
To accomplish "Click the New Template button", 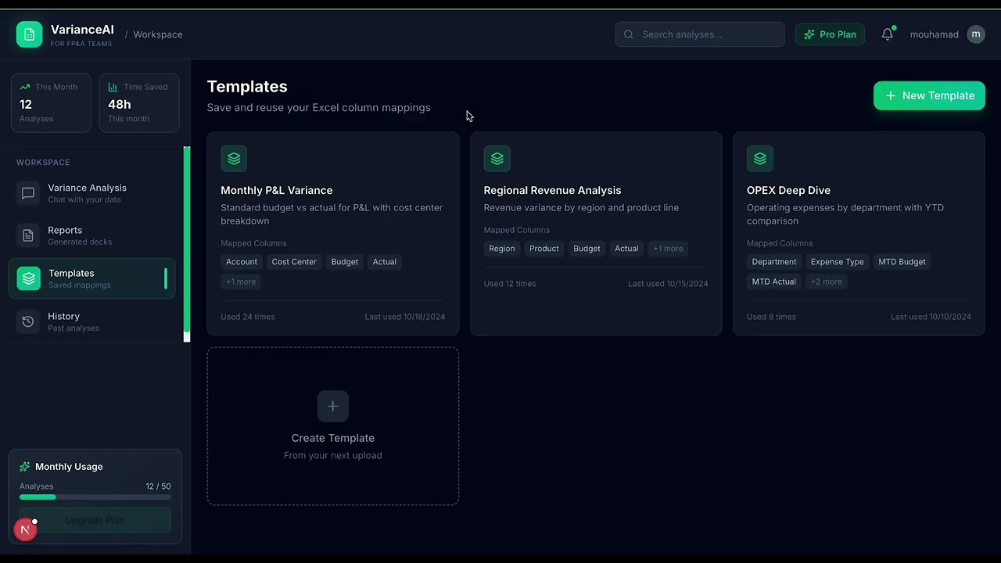I will pyautogui.click(x=929, y=95).
